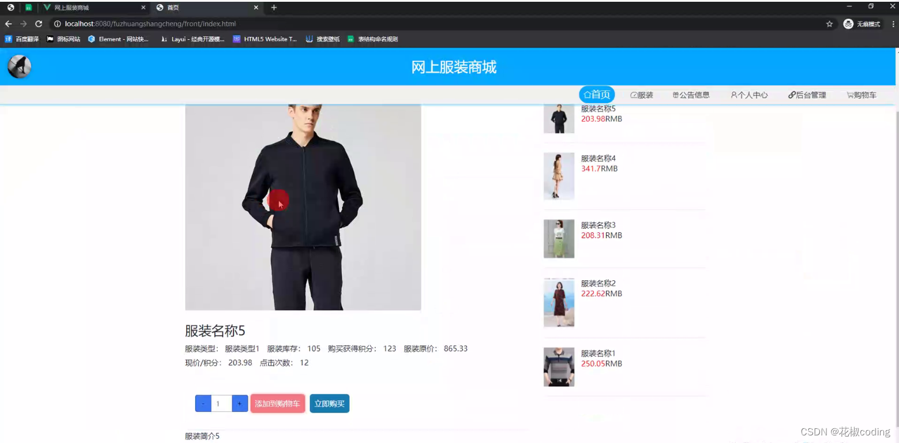Decrease quantity with the - stepper
This screenshot has width=899, height=443.
click(203, 403)
